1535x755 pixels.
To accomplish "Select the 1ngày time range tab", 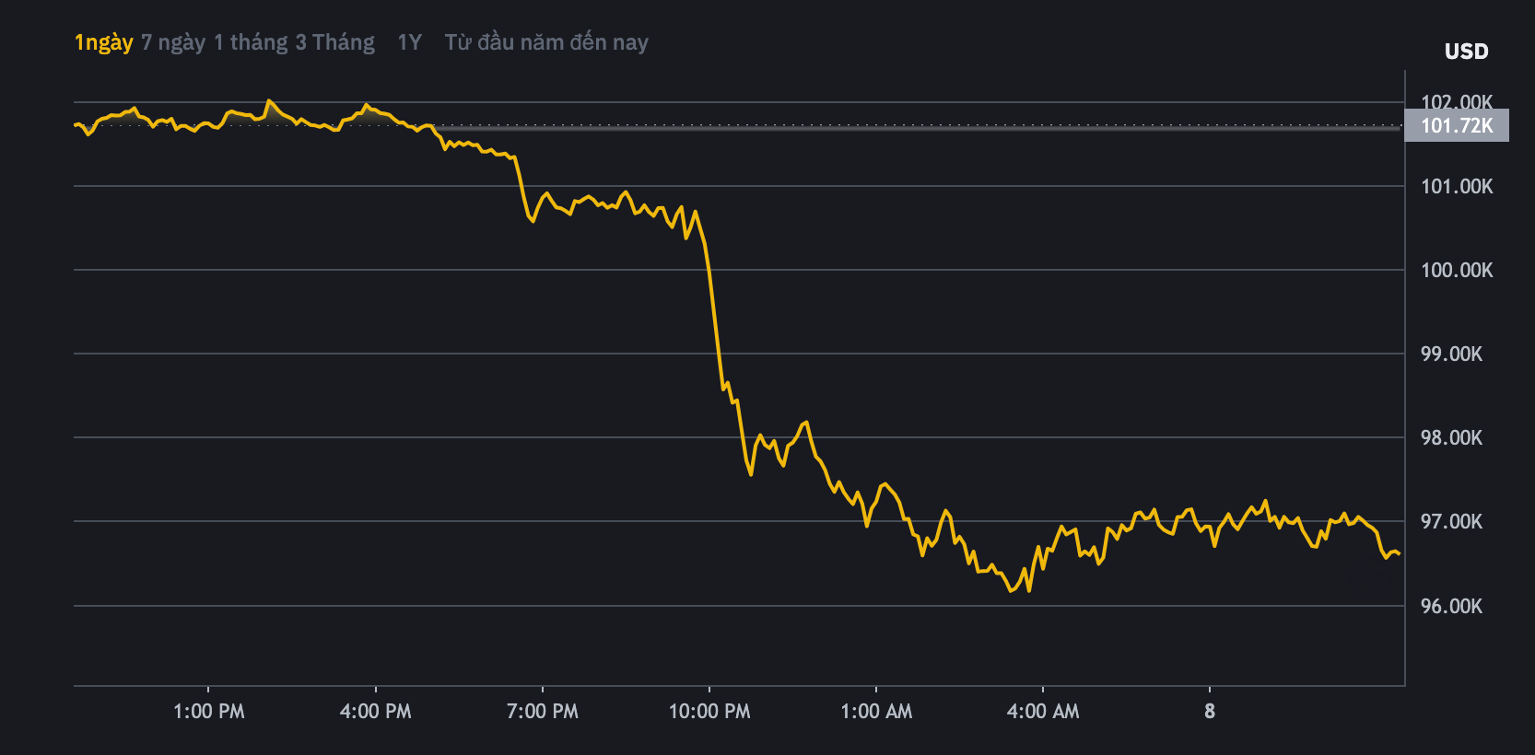I will [103, 42].
